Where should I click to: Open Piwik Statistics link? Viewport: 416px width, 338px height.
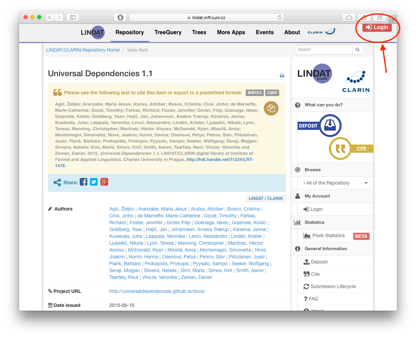[324, 235]
